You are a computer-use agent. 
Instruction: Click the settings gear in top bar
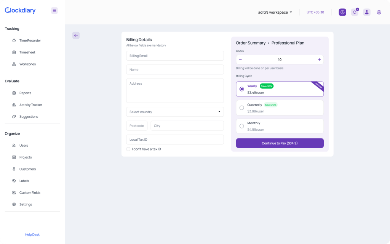click(x=379, y=12)
